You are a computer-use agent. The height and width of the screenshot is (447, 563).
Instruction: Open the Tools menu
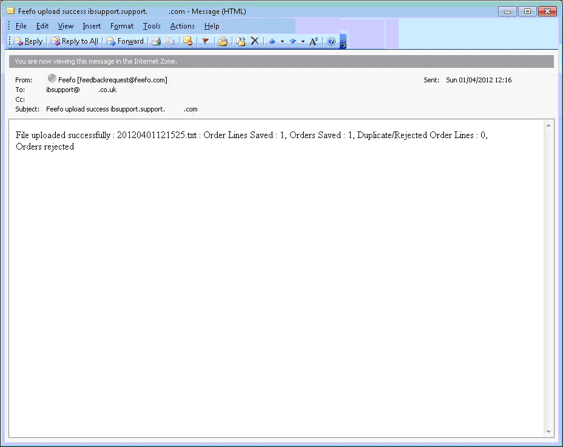tap(152, 26)
